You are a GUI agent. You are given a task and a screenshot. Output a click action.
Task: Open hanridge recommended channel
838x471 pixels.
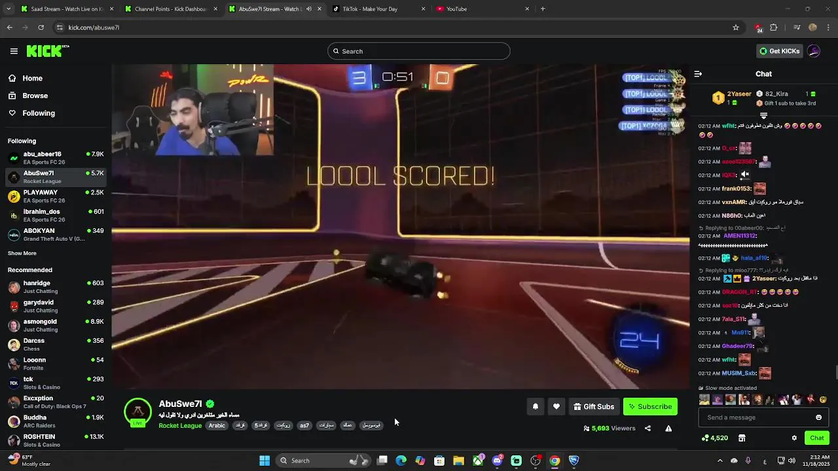[x=56, y=287]
